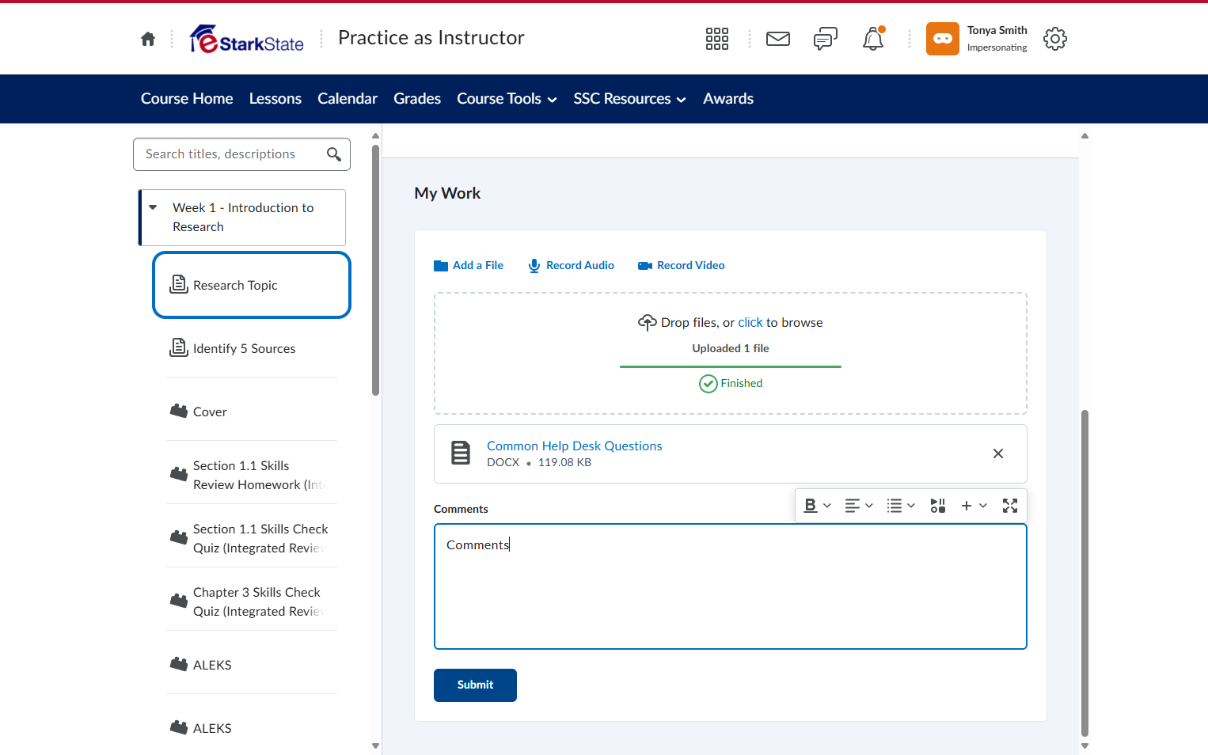Open the Calendar nav item
This screenshot has height=755, width=1208.
348,99
